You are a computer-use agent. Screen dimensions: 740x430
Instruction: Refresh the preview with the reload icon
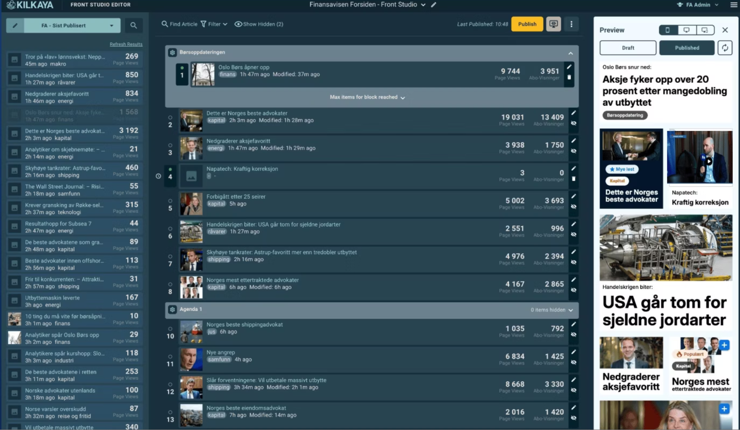pyautogui.click(x=725, y=48)
